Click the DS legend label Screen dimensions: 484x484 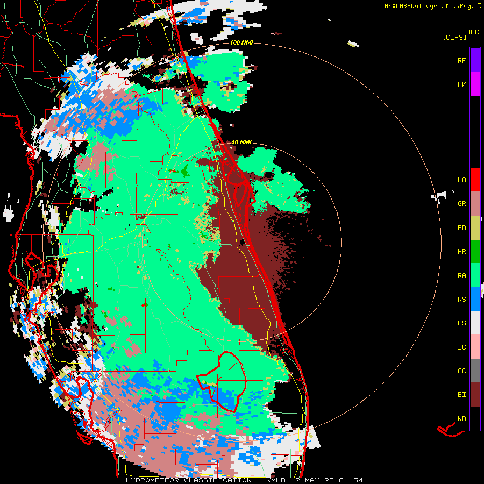pyautogui.click(x=461, y=323)
